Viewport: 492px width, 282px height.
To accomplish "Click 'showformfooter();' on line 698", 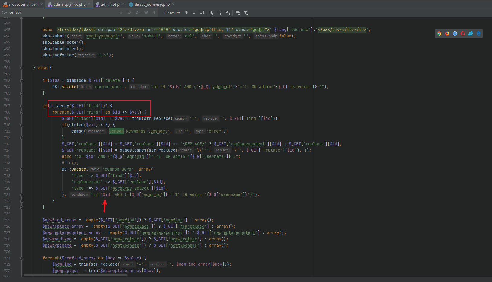I will (63, 49).
